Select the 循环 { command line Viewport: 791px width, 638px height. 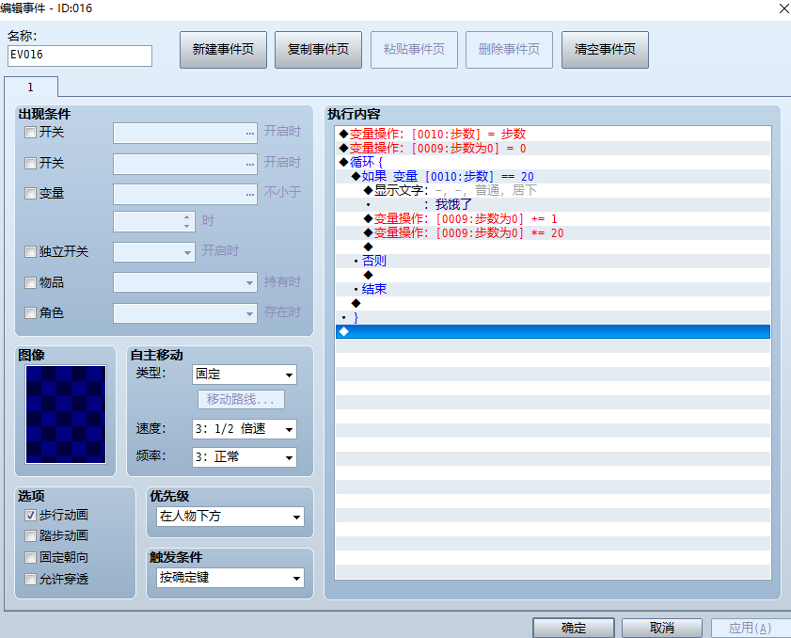553,162
